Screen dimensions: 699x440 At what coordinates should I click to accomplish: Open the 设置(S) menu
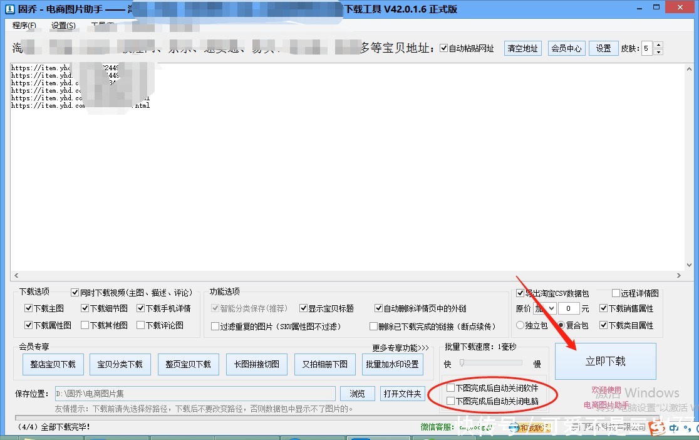[x=63, y=26]
